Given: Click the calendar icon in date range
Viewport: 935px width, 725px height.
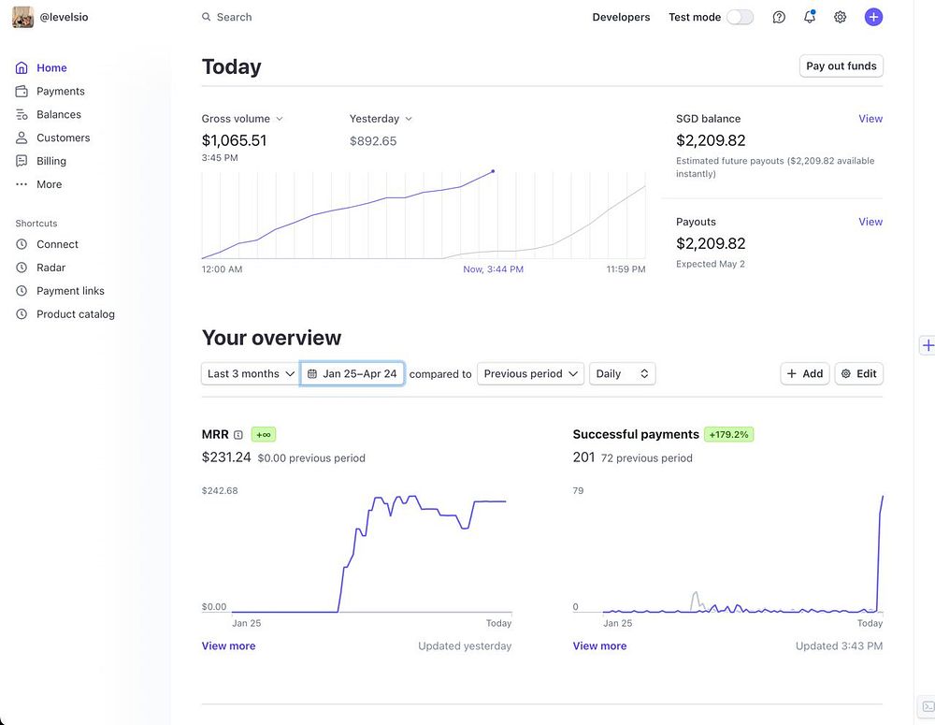Looking at the screenshot, I should click(x=312, y=374).
